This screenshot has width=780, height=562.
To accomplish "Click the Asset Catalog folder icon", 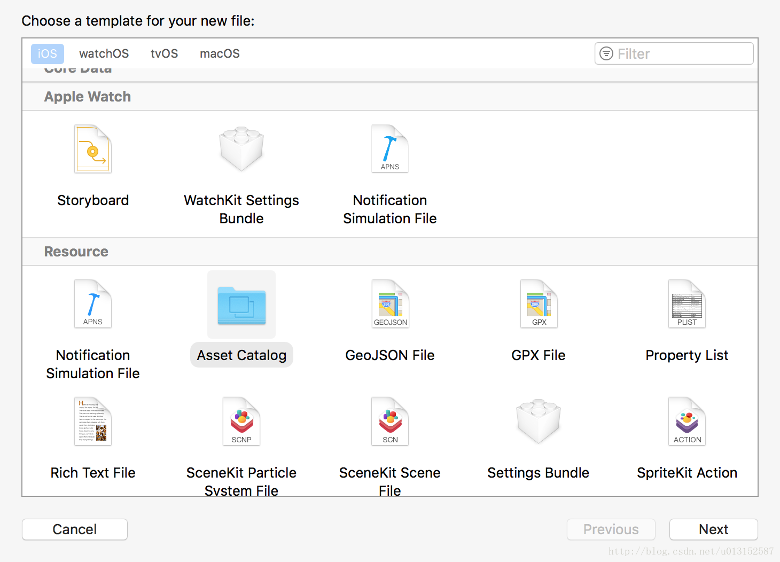I will pyautogui.click(x=241, y=306).
